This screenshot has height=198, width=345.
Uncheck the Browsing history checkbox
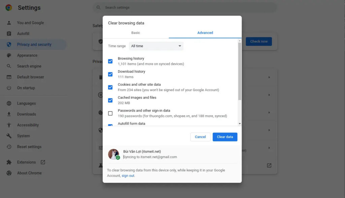[x=110, y=61]
